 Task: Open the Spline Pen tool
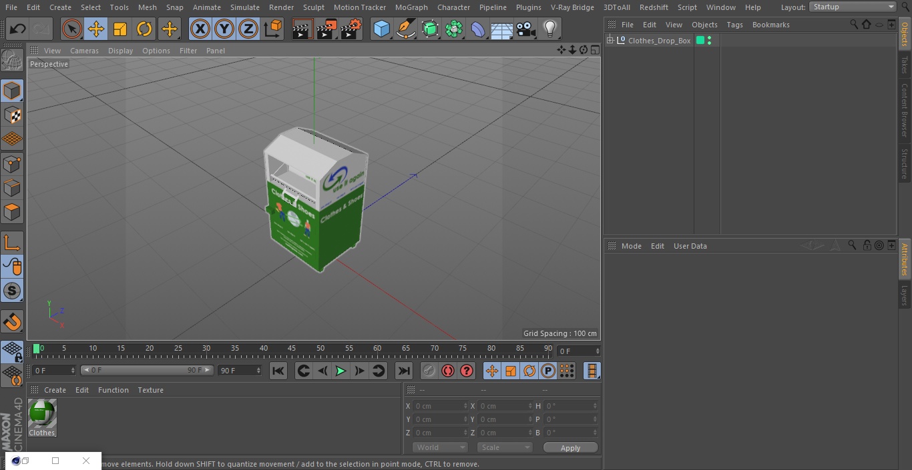(x=406, y=29)
